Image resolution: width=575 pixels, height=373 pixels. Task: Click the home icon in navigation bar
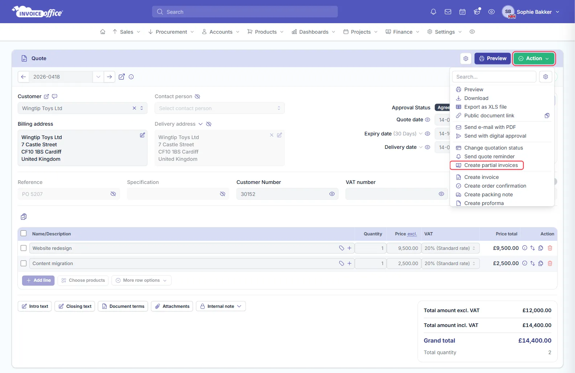(103, 32)
